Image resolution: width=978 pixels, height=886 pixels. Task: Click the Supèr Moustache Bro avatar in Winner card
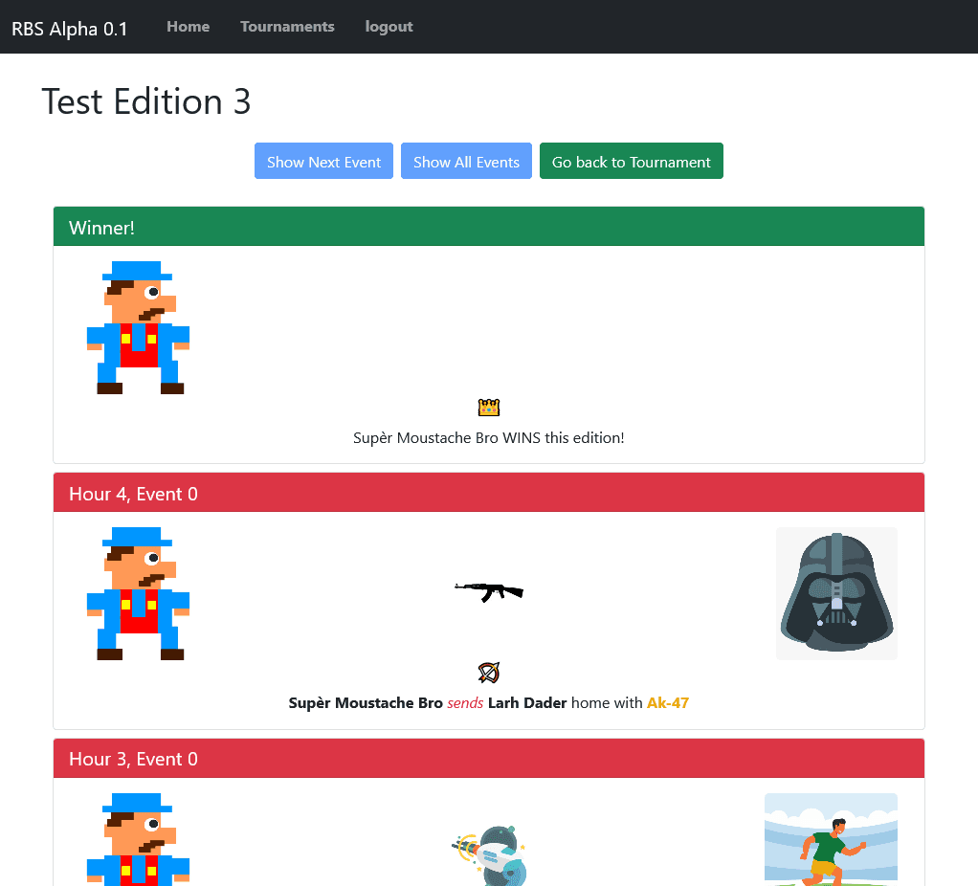click(138, 327)
